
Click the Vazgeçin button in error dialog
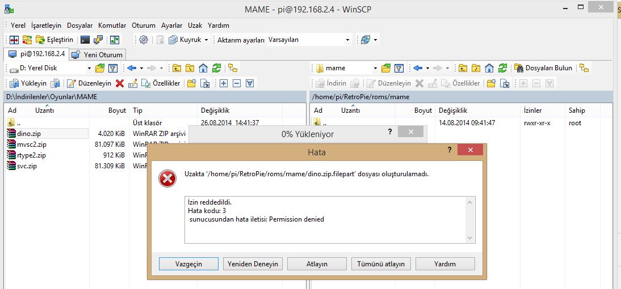pyautogui.click(x=188, y=263)
